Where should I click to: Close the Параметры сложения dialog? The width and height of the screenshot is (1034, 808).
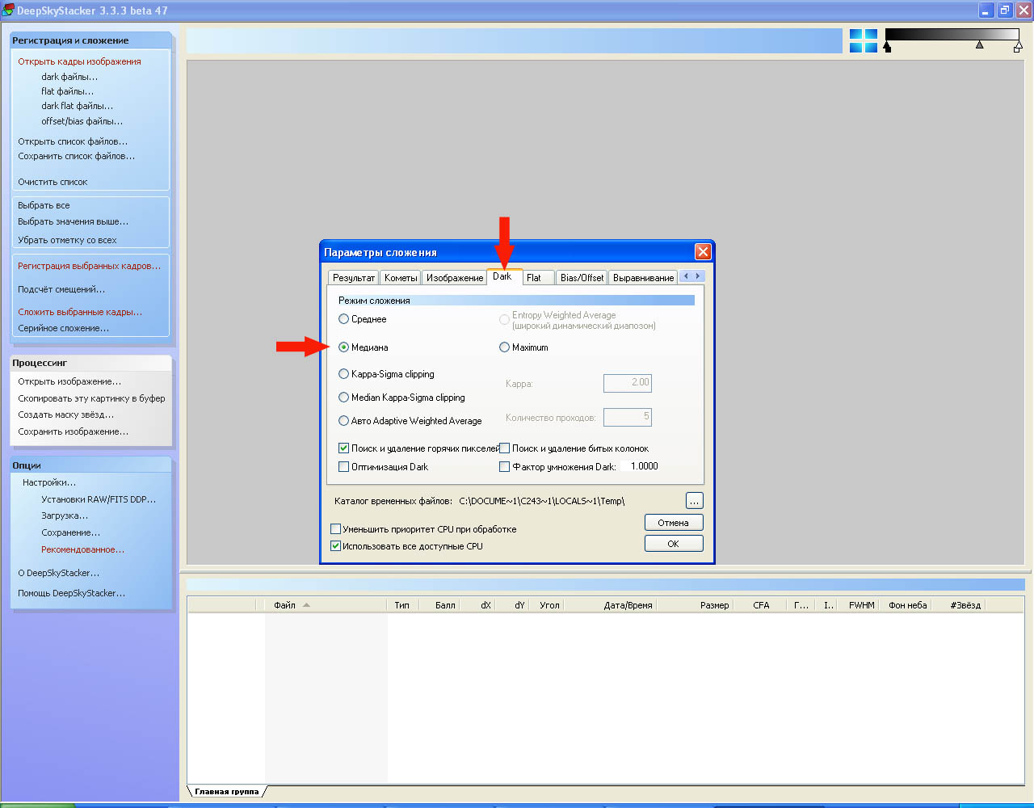tap(703, 252)
